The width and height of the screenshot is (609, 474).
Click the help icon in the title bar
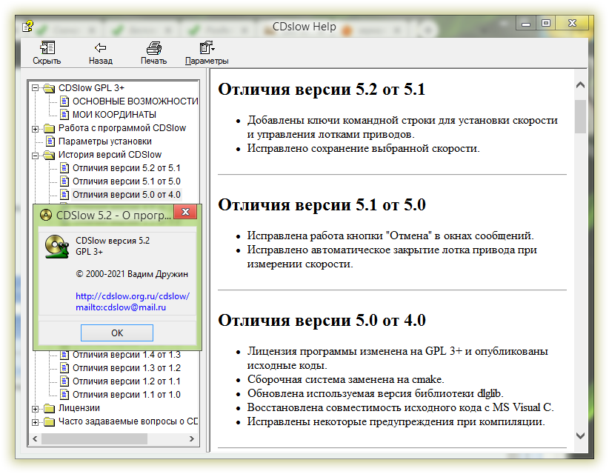(27, 27)
